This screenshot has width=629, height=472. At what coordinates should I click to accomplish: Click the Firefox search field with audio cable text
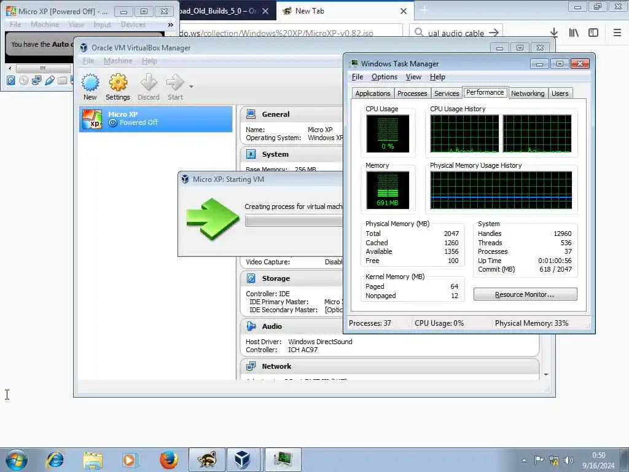click(456, 33)
